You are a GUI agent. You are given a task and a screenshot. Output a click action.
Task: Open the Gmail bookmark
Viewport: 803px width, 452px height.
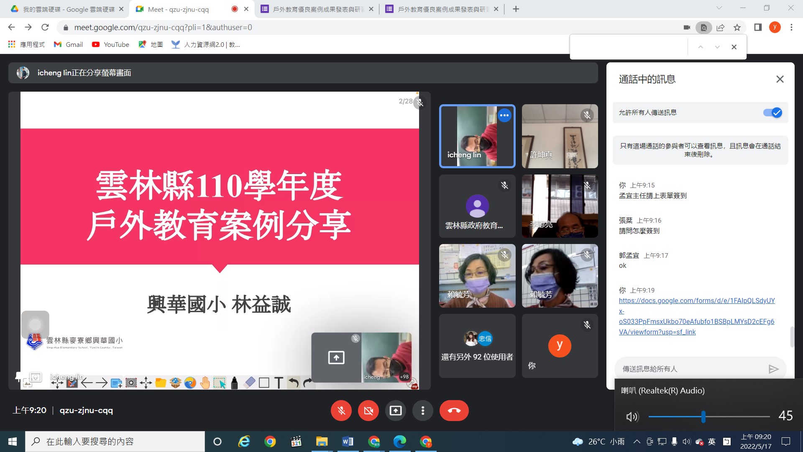click(69, 44)
